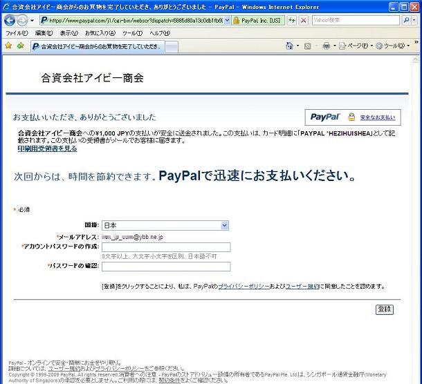Click the padlock icon beside 安全なお支払い
Screen dimensions: 422x384
351,117
